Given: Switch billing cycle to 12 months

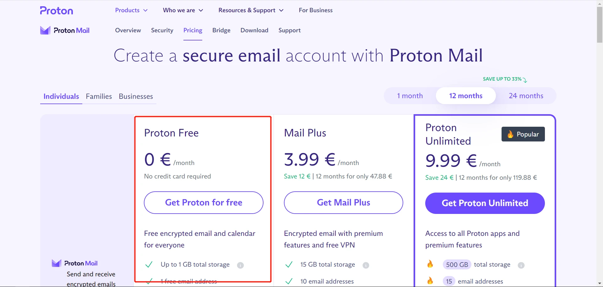Looking at the screenshot, I should pos(466,96).
